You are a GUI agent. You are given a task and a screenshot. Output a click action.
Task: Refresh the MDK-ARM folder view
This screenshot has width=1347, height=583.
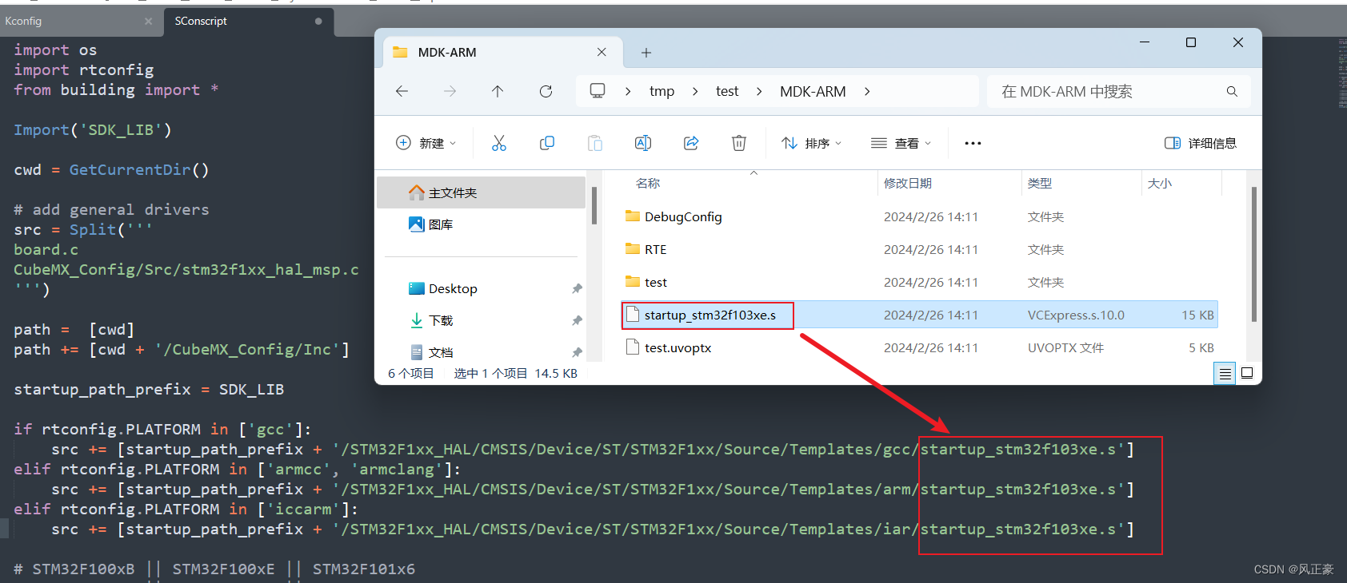(x=546, y=92)
